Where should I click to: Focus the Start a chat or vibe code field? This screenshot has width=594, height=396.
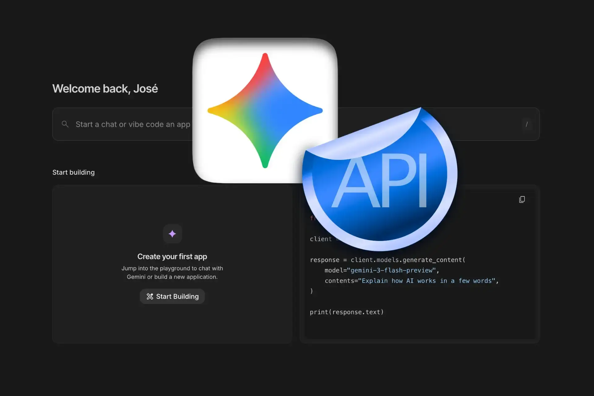pyautogui.click(x=133, y=124)
